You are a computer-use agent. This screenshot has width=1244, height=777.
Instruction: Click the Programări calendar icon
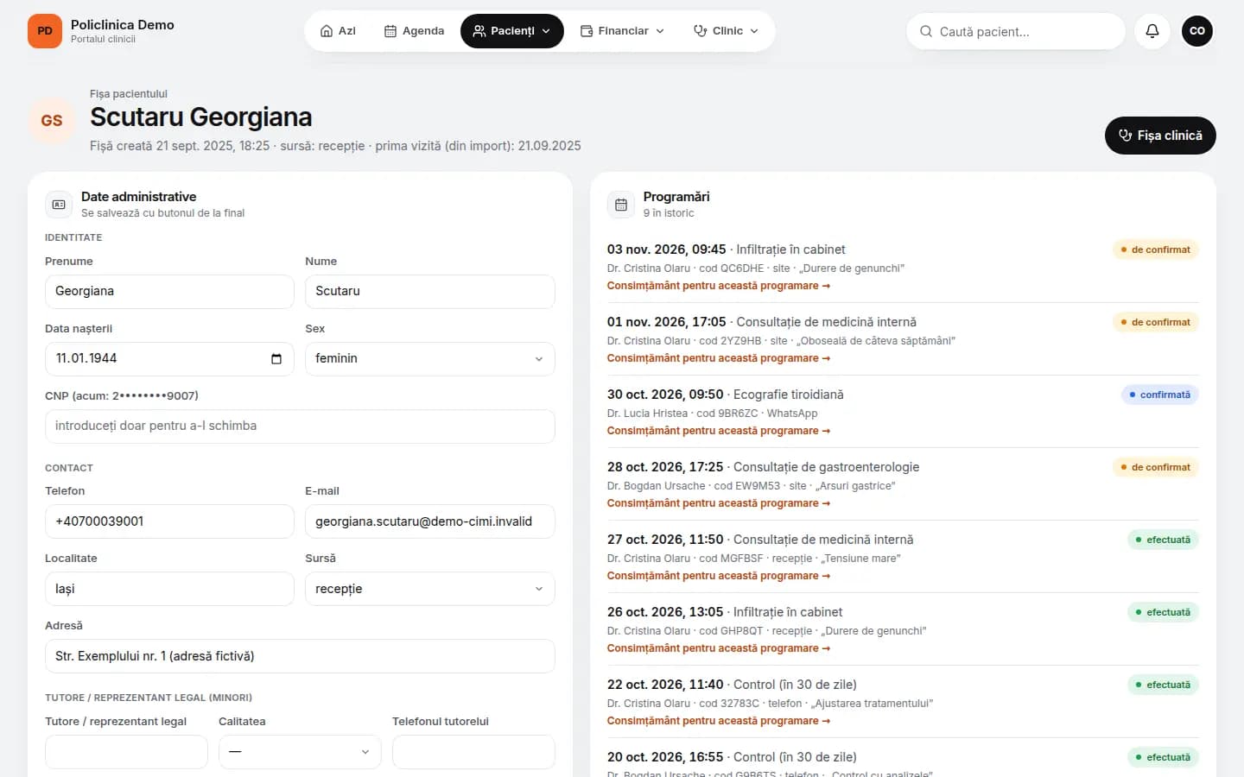[x=621, y=205]
